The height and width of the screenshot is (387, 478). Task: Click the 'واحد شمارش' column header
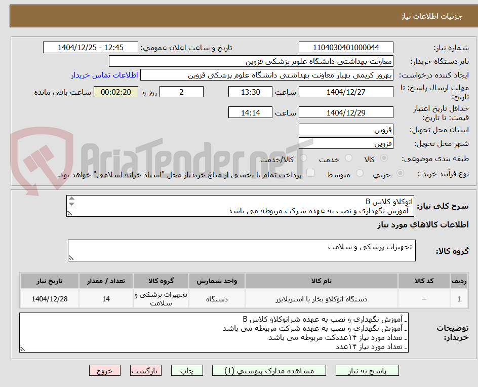coord(217,281)
